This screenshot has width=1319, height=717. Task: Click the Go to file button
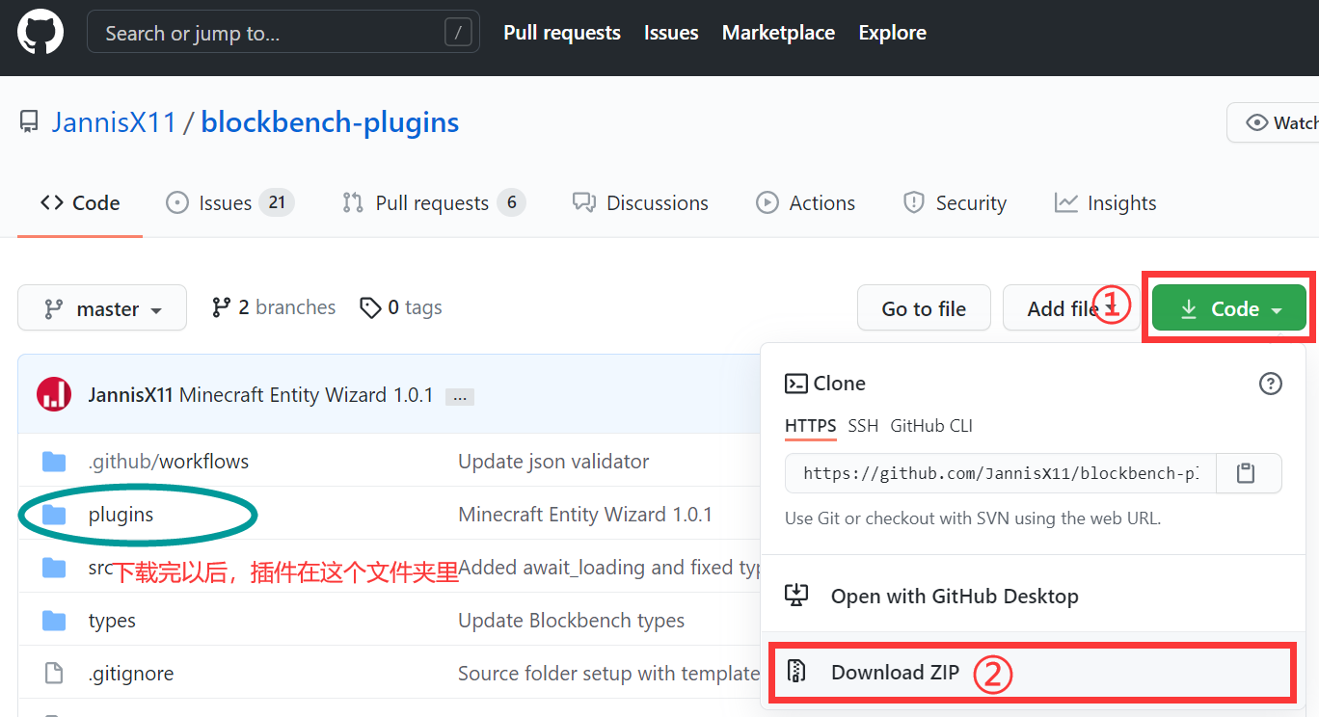[924, 308]
